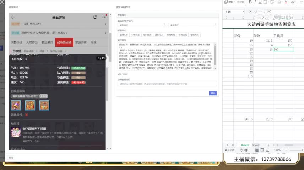Open the three-dot more menu in 商品详情
The image size is (304, 170).
[x=104, y=17]
